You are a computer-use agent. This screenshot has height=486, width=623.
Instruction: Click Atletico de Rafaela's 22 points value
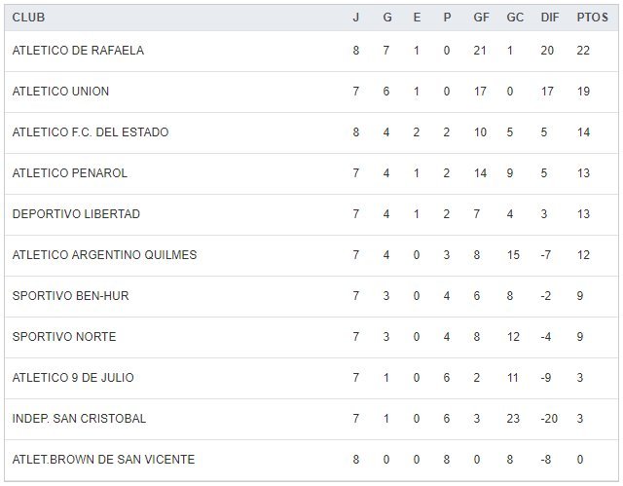click(x=583, y=51)
